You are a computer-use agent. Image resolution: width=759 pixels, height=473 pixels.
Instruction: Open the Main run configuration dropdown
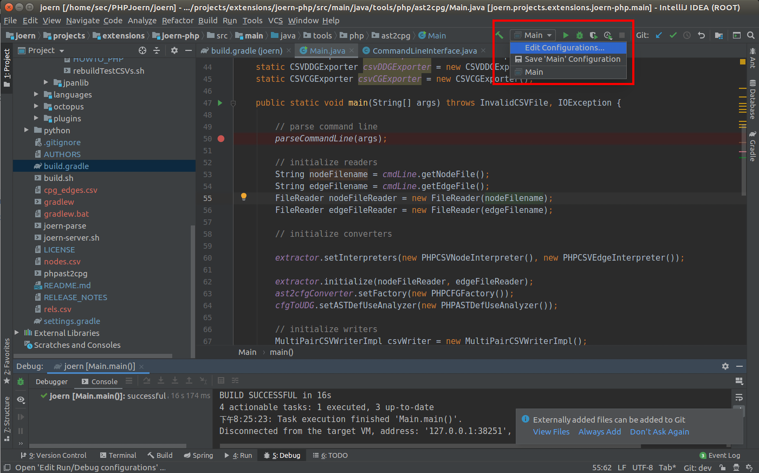coord(533,35)
